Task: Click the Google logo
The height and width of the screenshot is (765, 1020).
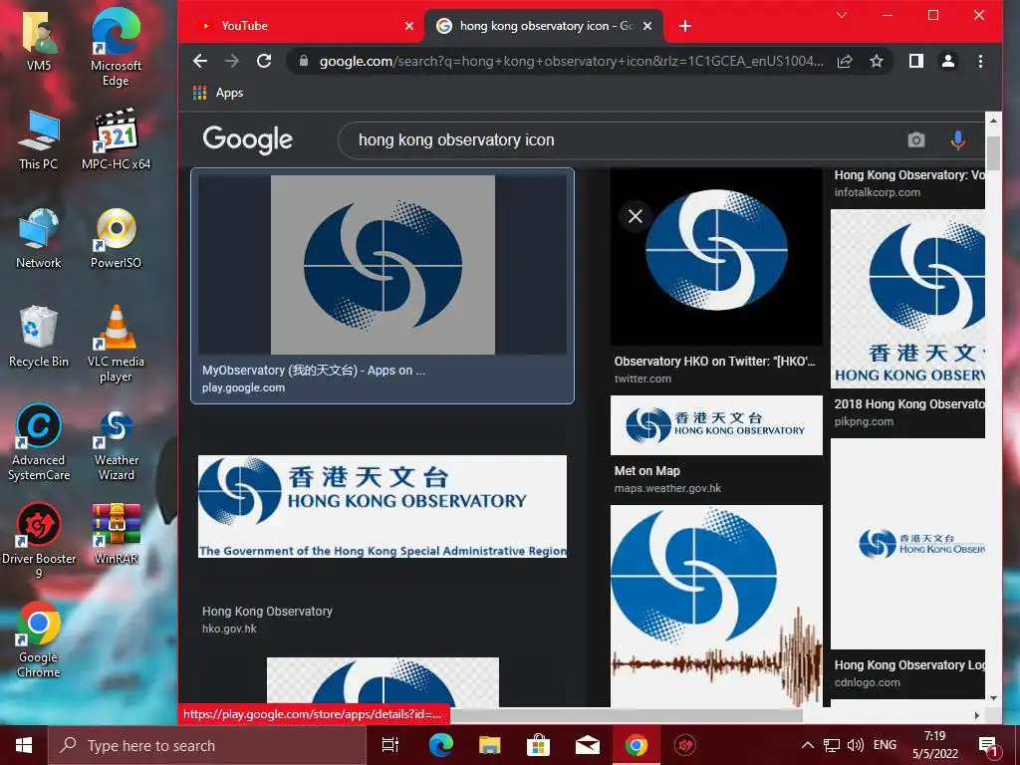Action: [x=248, y=139]
